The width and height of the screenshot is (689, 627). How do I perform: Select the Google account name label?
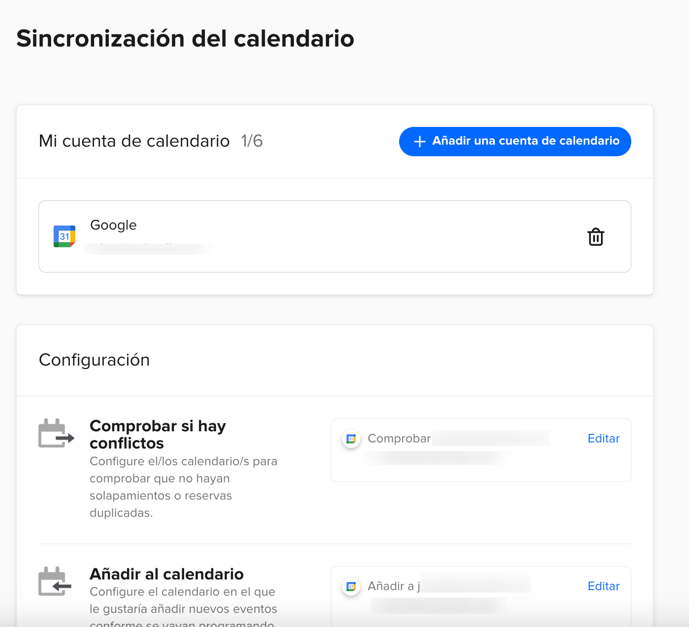tap(113, 225)
